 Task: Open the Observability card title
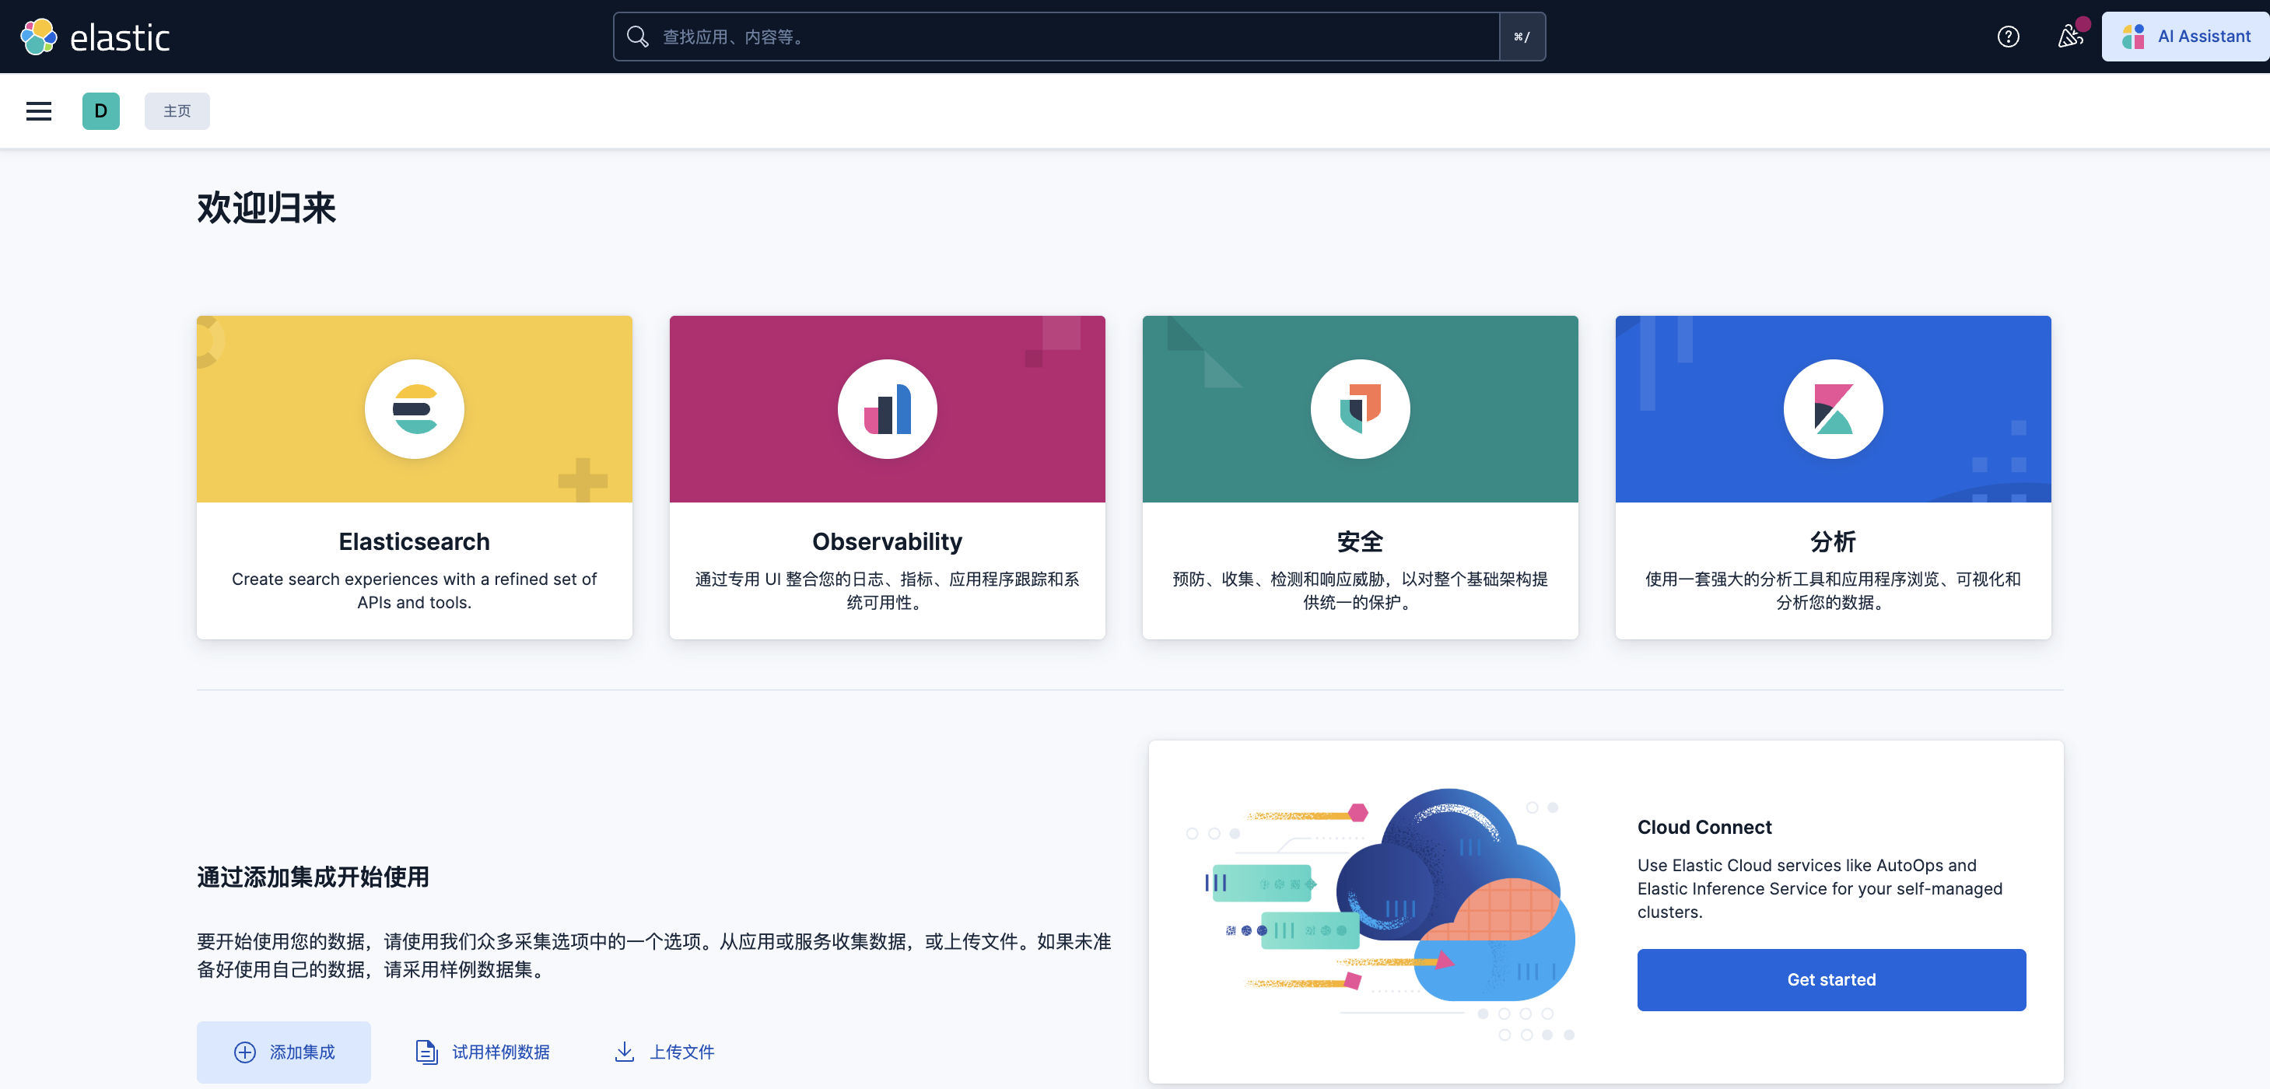click(x=888, y=542)
